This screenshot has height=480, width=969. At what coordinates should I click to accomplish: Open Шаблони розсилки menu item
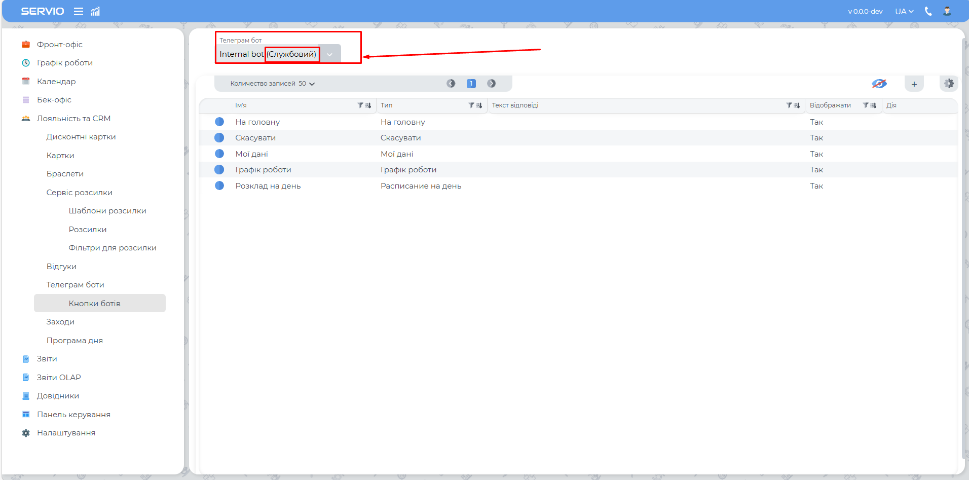107,211
